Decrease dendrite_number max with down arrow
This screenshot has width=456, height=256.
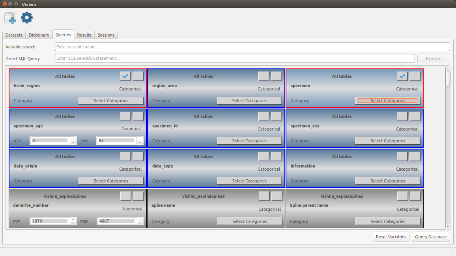click(140, 223)
